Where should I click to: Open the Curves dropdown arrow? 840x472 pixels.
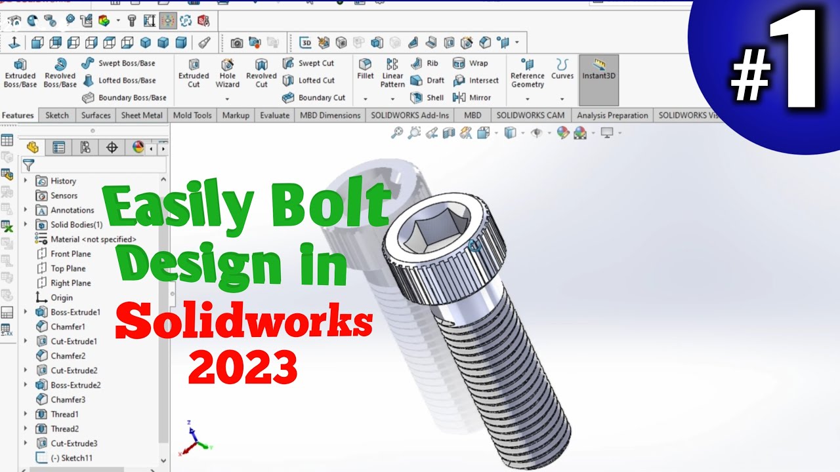pos(562,99)
